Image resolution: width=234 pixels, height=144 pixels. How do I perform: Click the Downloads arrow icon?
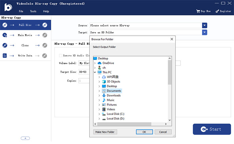tap(104, 96)
